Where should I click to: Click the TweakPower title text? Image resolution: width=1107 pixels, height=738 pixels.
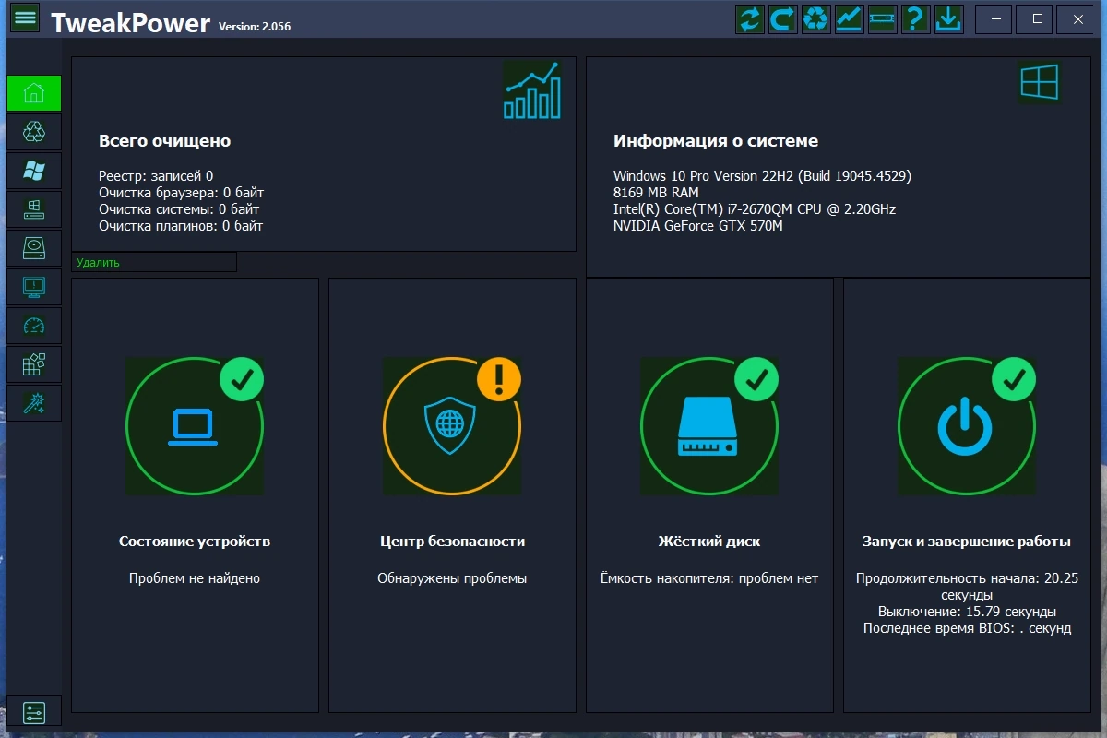[x=130, y=22]
